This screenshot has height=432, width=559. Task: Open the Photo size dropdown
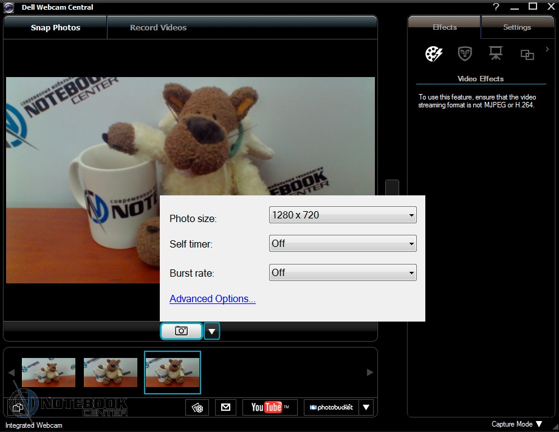click(x=343, y=215)
